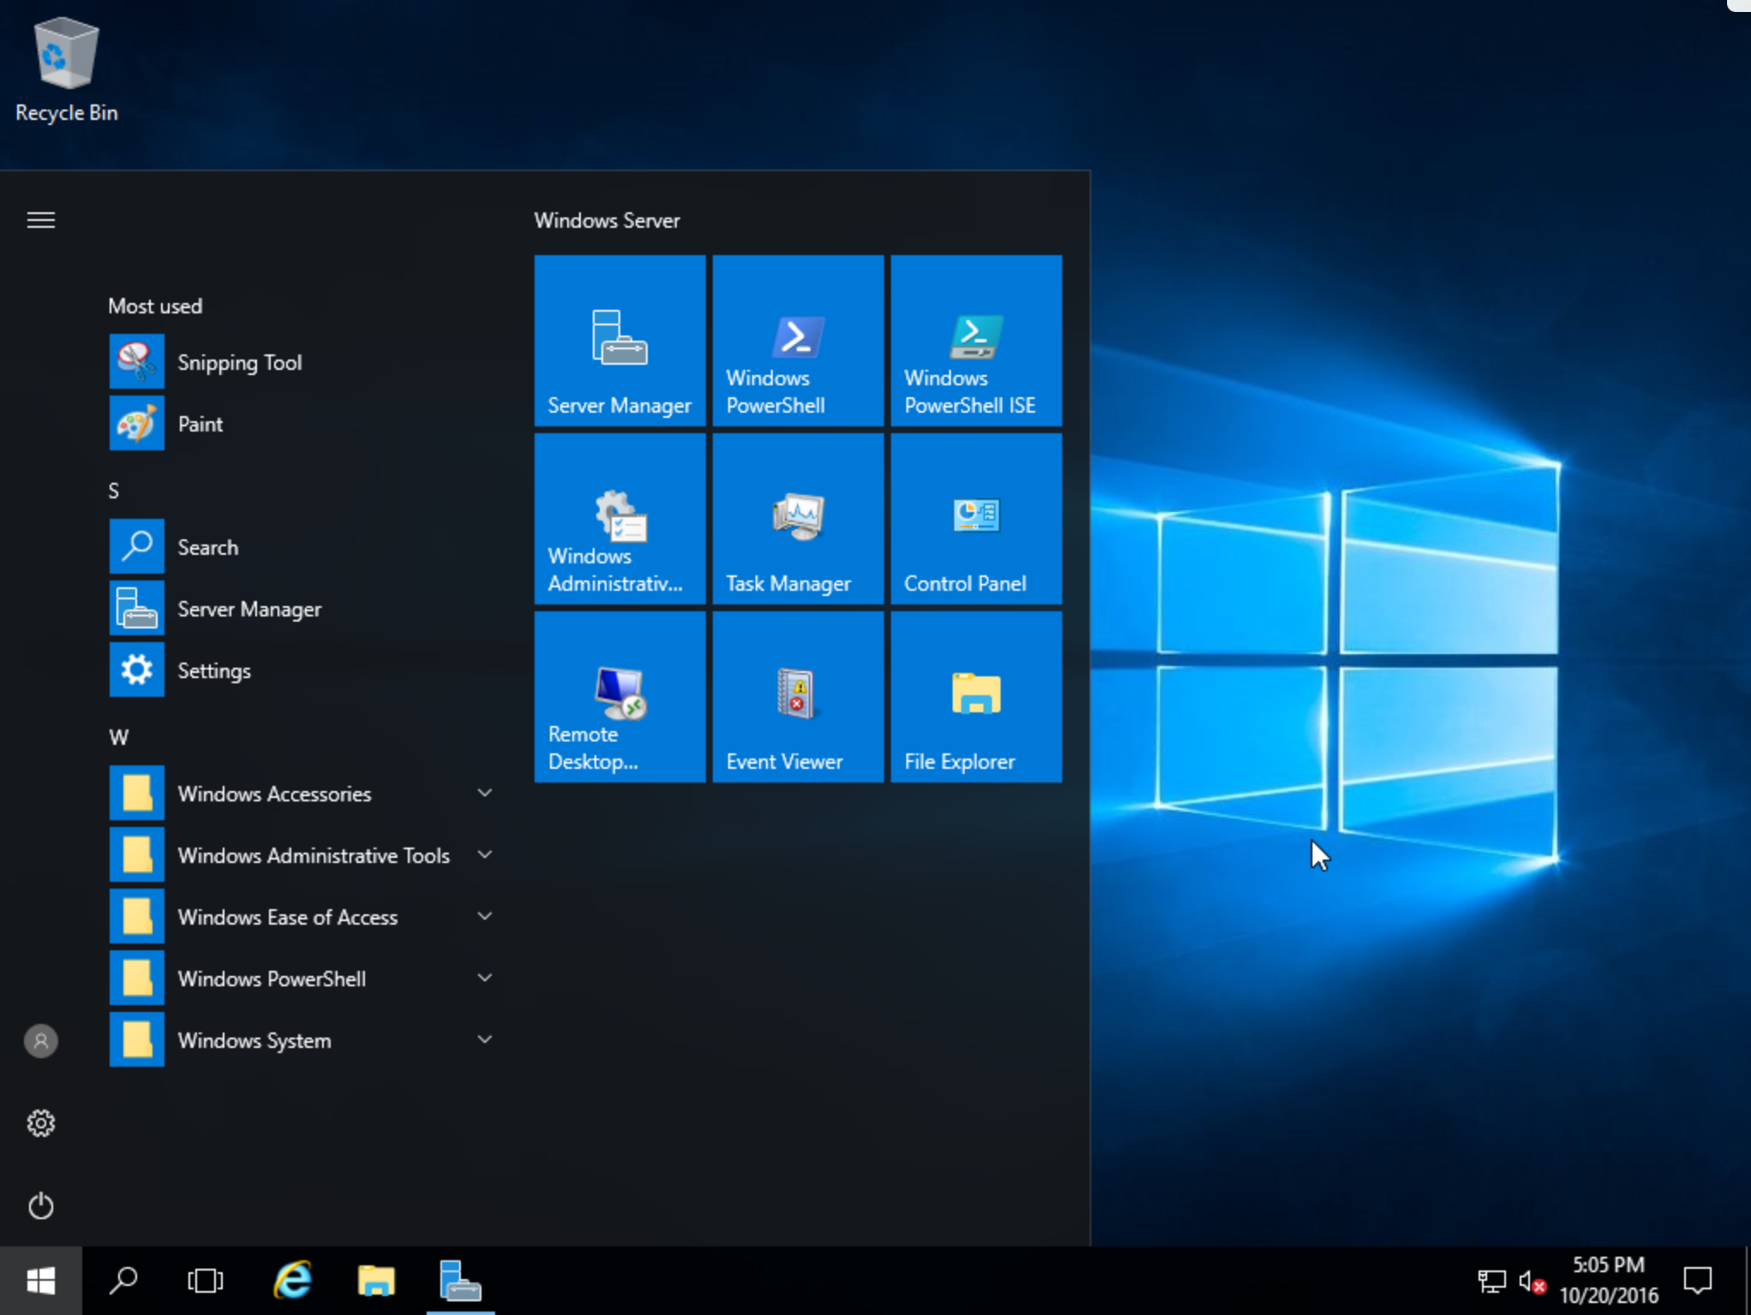Select Settings from most used list

coord(212,670)
